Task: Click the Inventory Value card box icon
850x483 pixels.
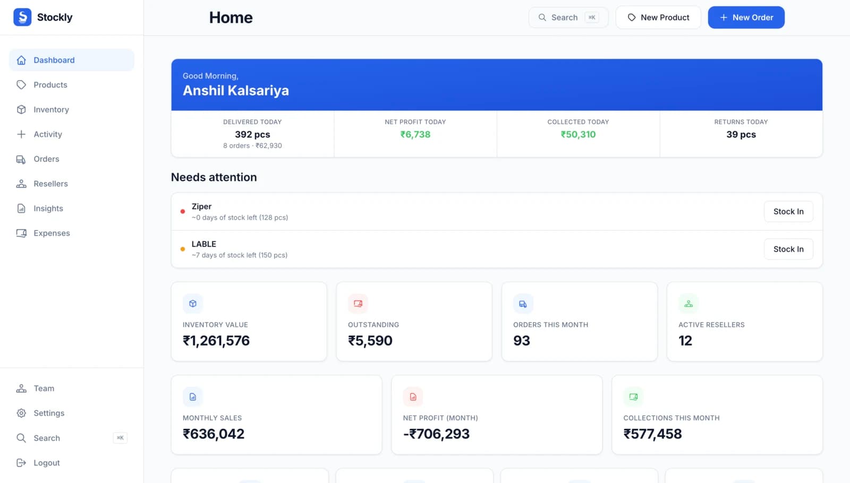Action: pos(193,304)
